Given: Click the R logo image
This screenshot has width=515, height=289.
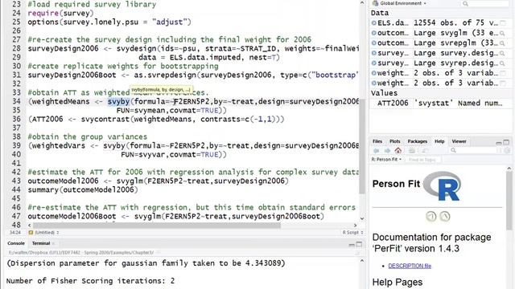Looking at the screenshot, I should click(442, 185).
